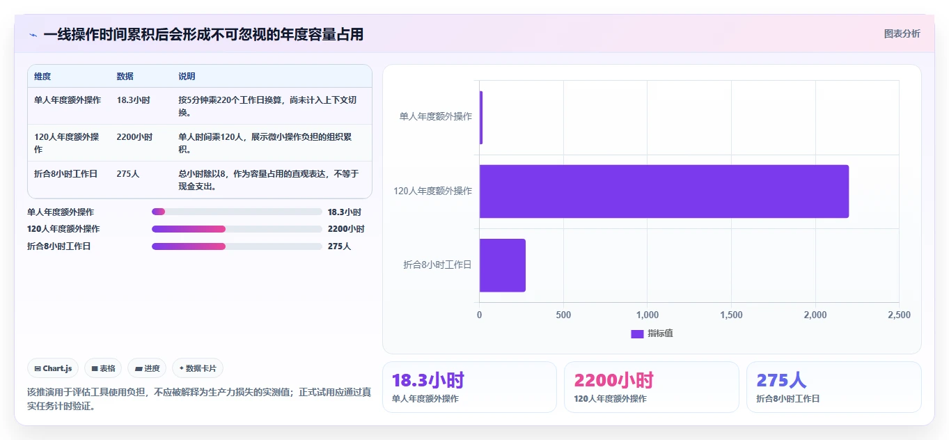This screenshot has width=949, height=440.
Task: Click the 275人 table cell
Action: (128, 174)
